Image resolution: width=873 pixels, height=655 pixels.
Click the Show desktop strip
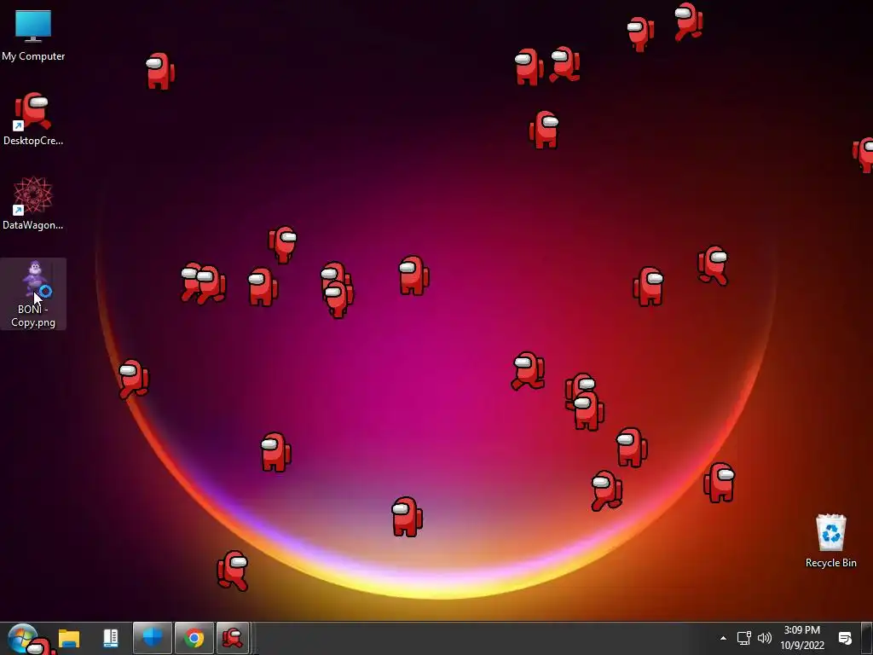pyautogui.click(x=868, y=638)
